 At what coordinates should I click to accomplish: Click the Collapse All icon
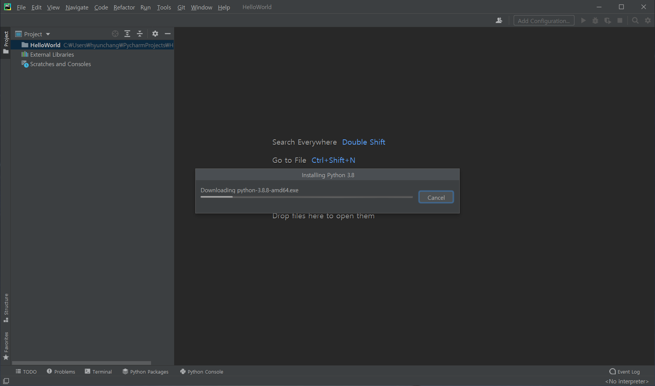[x=140, y=34]
